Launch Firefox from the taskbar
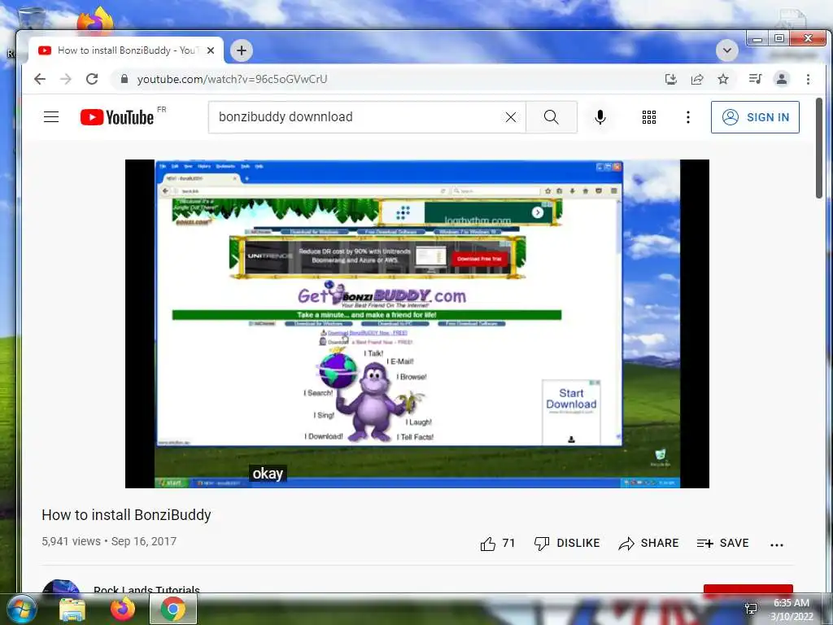833x625 pixels. 123,609
